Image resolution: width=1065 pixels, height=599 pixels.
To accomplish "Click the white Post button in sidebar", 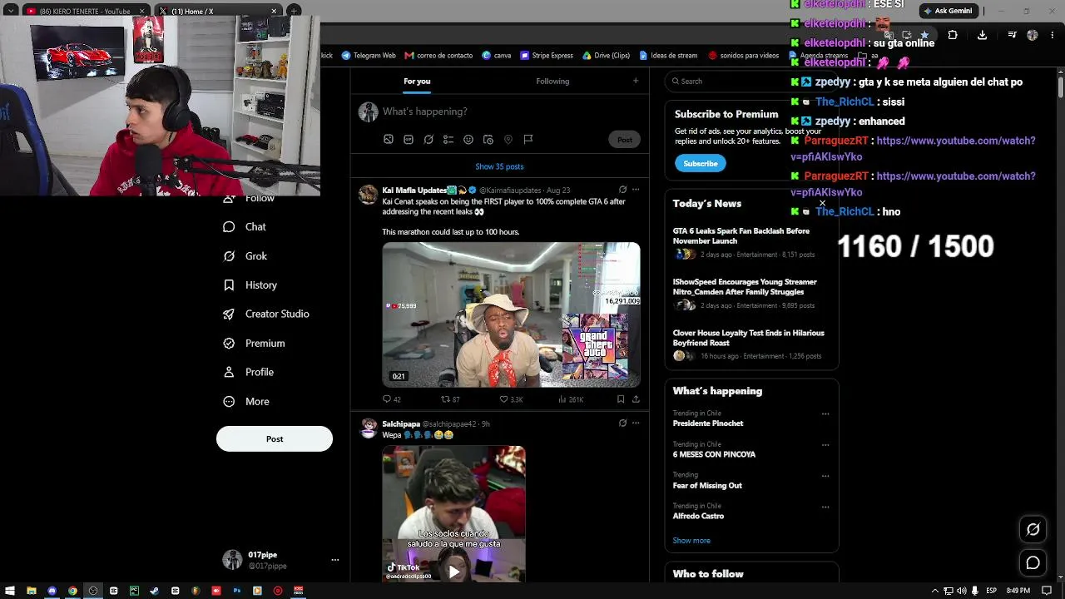I will pyautogui.click(x=275, y=438).
